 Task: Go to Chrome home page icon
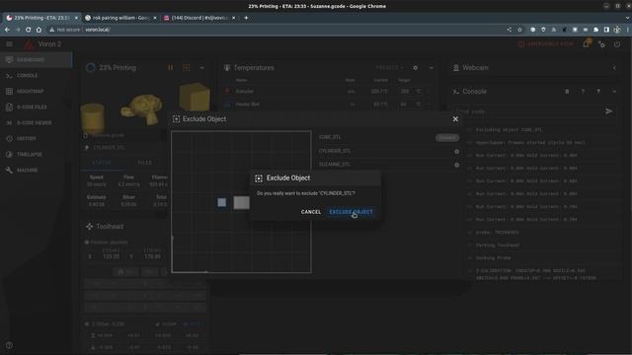tap(39, 30)
